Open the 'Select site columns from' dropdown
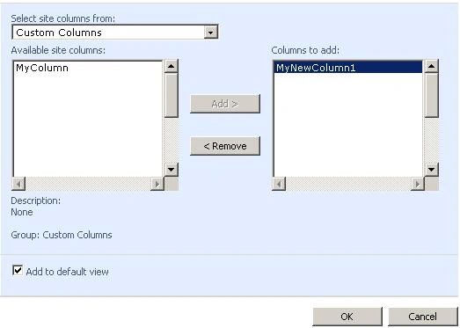460x328 pixels. [210, 33]
